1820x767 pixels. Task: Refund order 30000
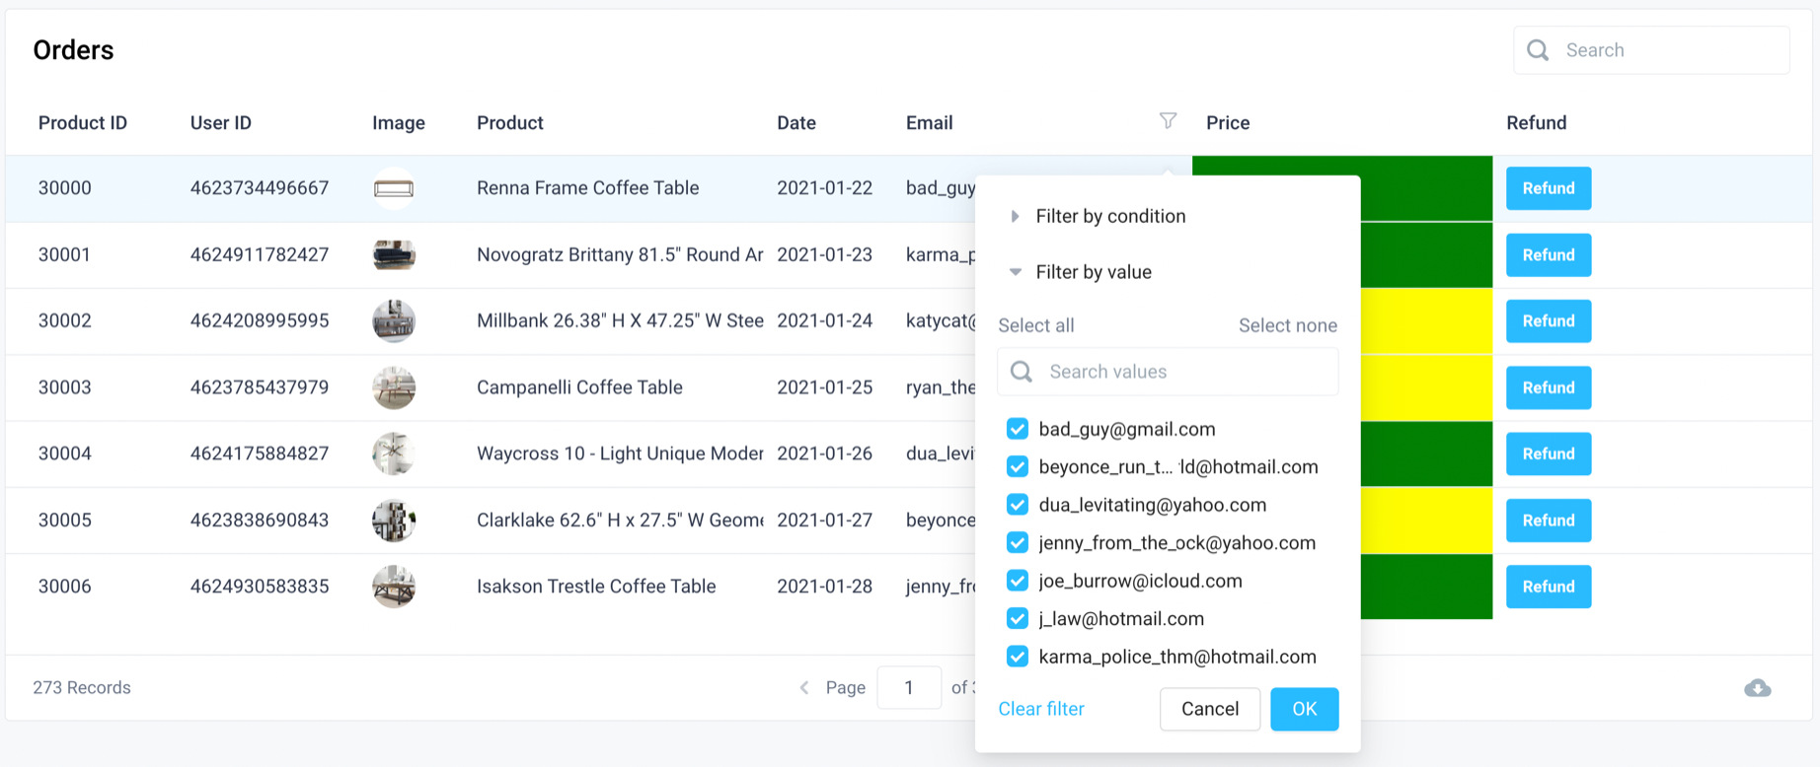point(1549,188)
